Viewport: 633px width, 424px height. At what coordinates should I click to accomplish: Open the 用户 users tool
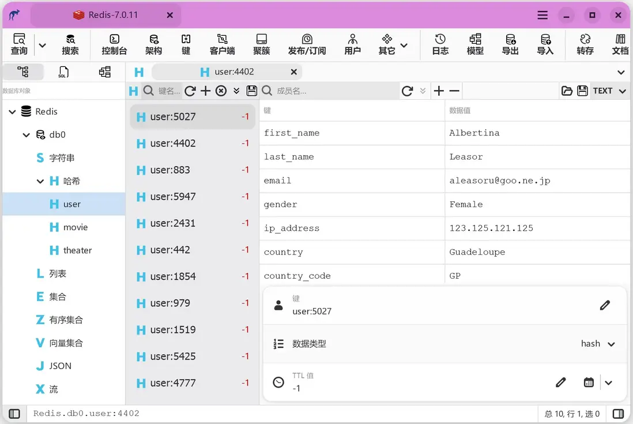[x=352, y=44]
